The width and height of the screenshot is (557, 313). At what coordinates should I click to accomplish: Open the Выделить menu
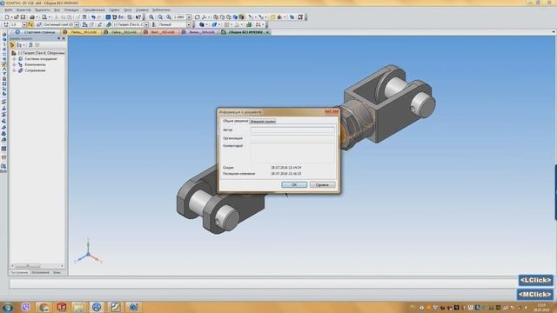pos(43,10)
